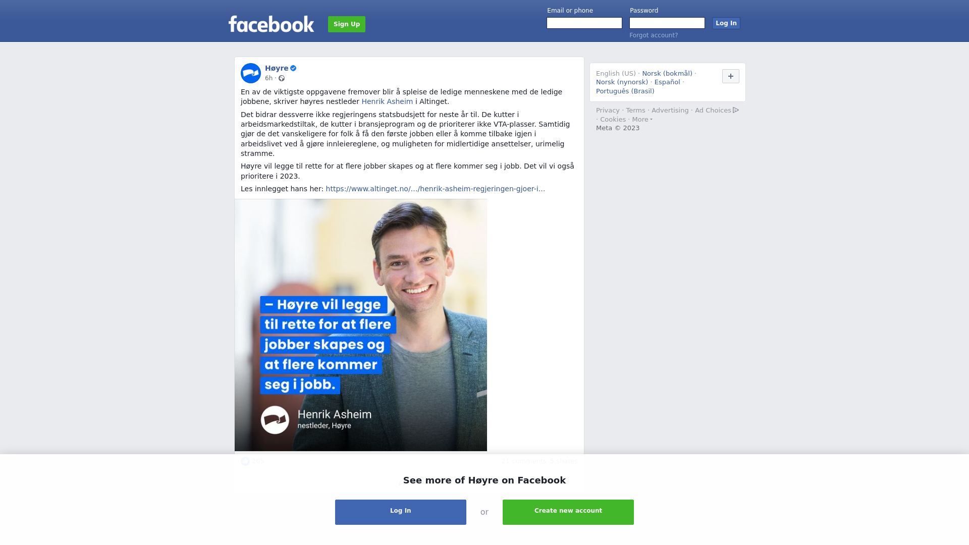This screenshot has height=545, width=969.
Task: Click the public globe privacy icon
Action: [282, 78]
